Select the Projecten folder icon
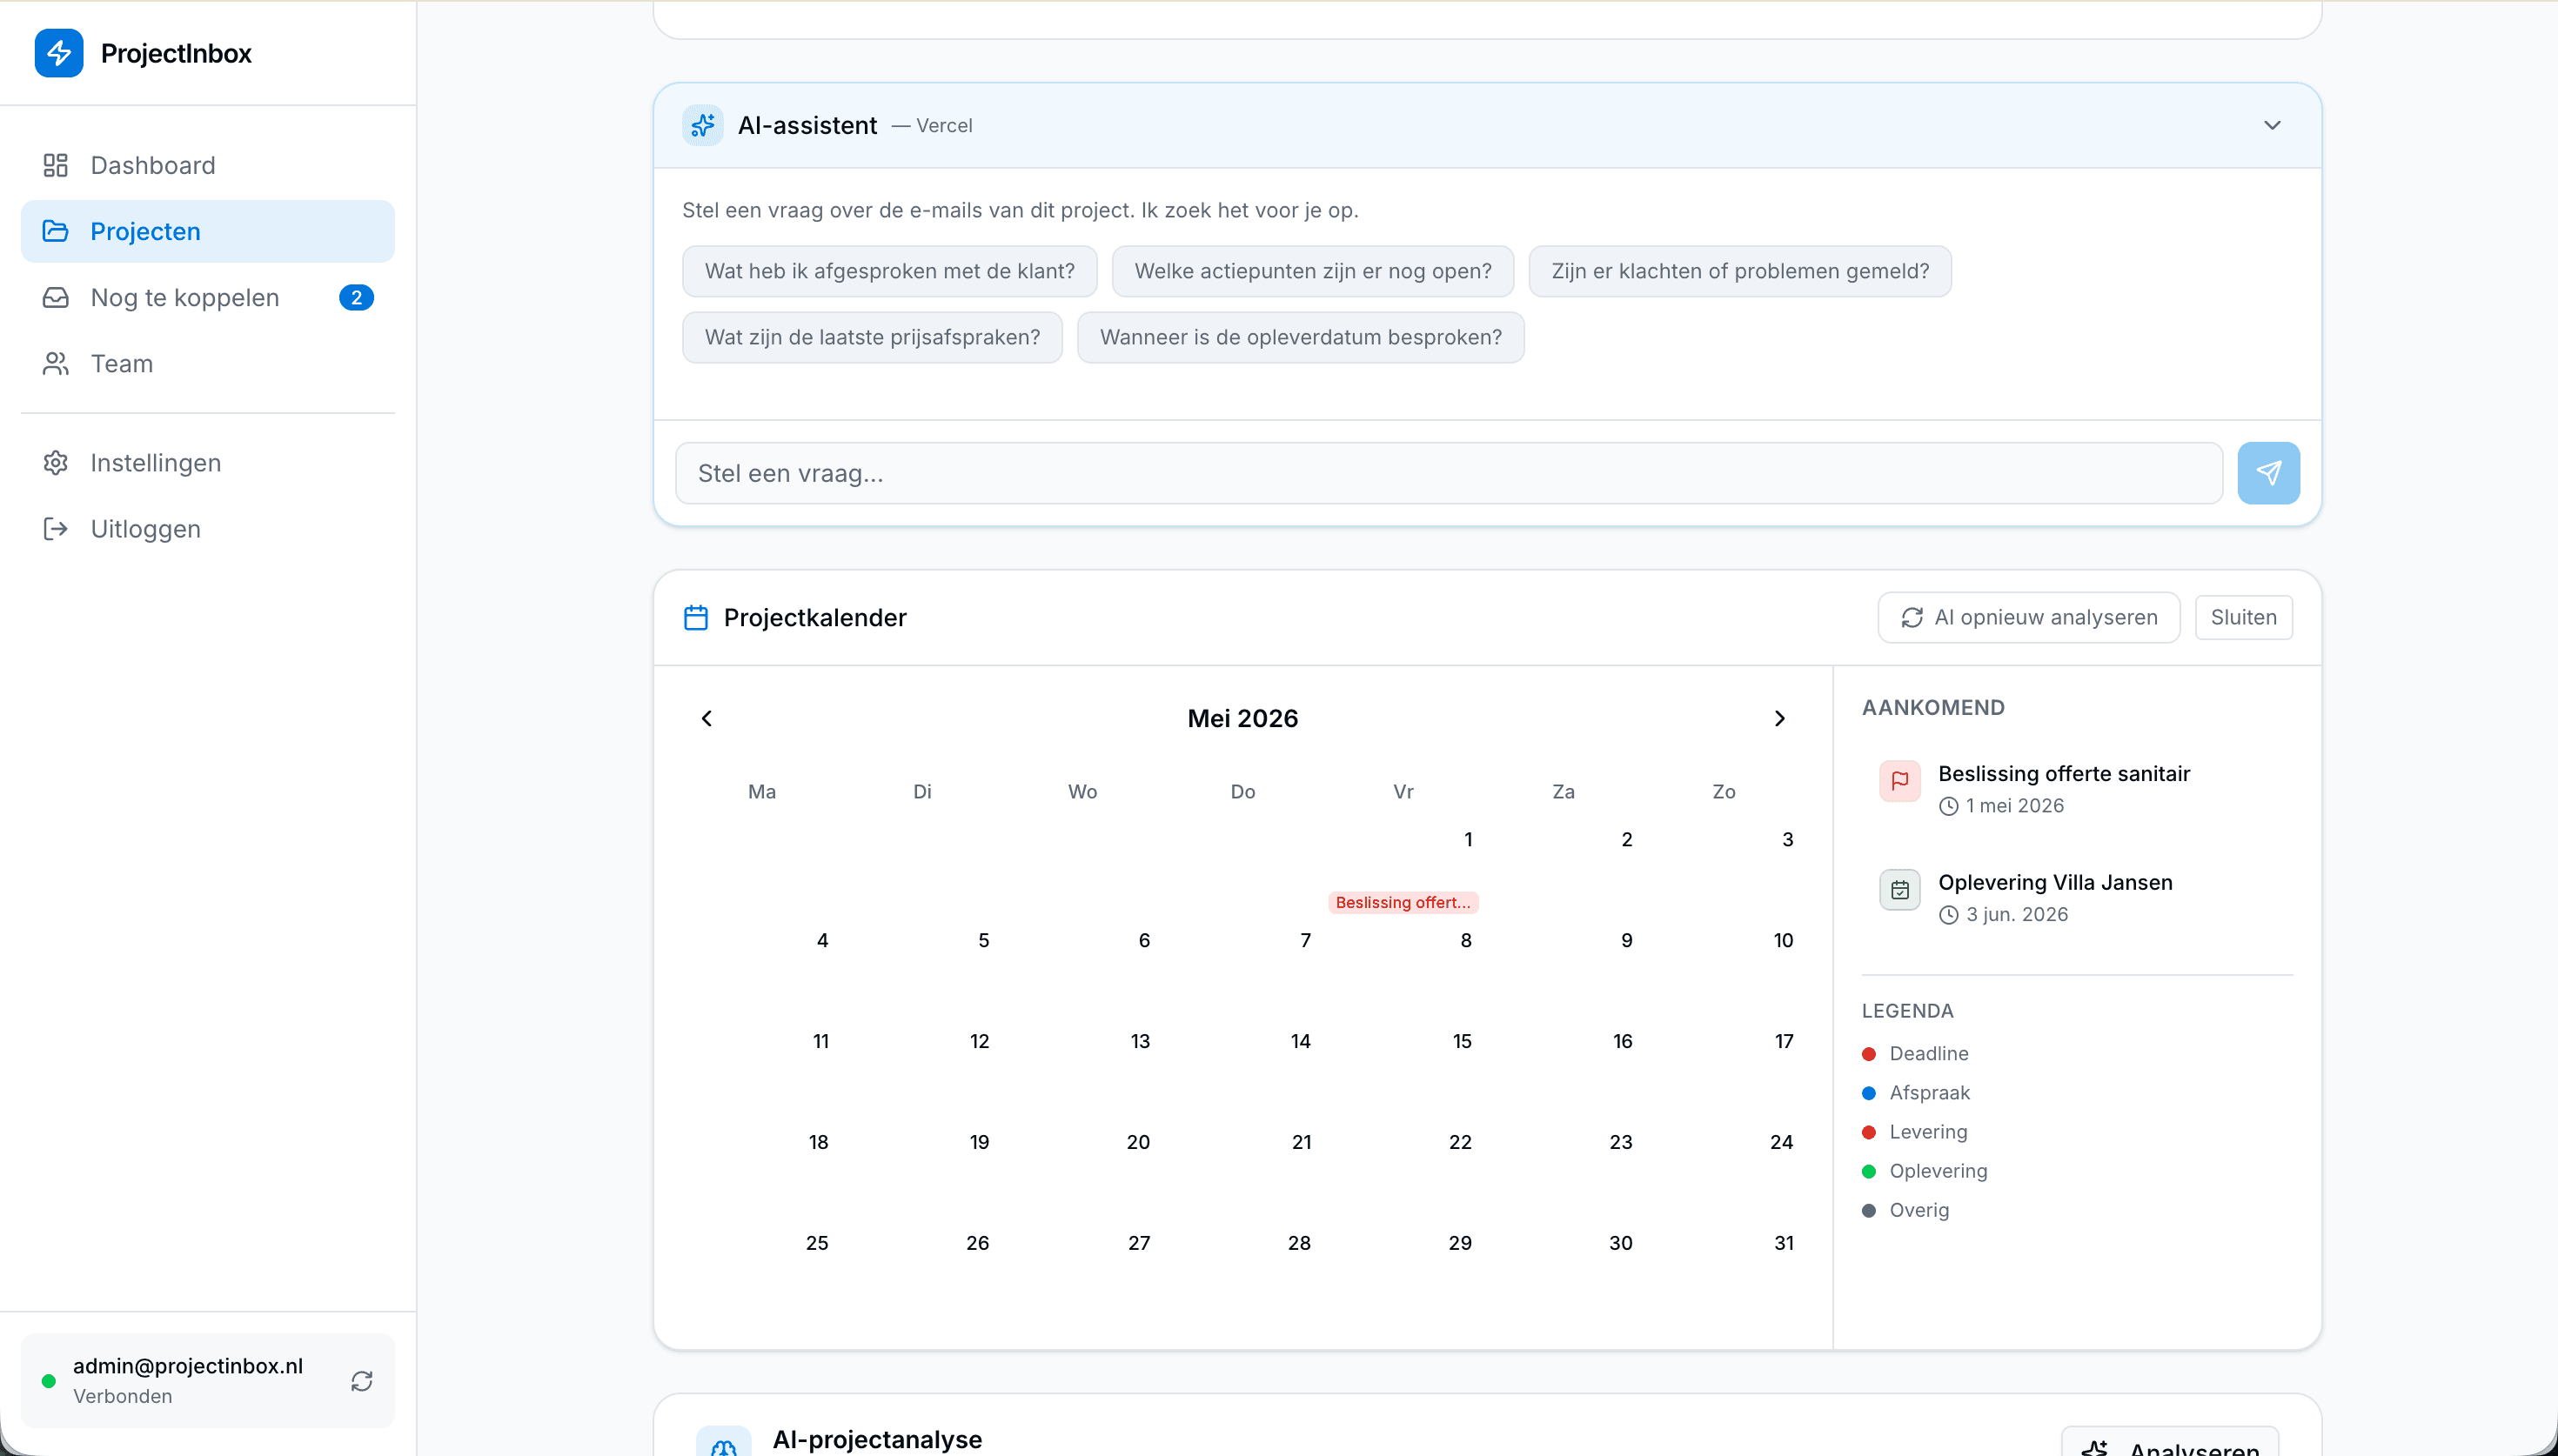 tap(57, 231)
